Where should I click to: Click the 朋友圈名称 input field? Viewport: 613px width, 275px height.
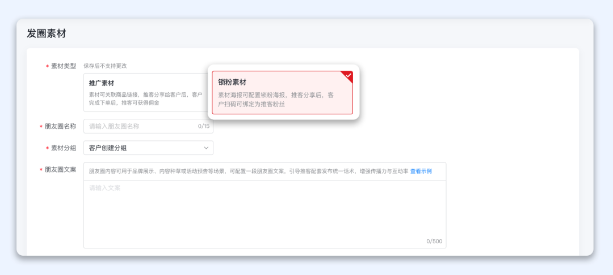pyautogui.click(x=142, y=126)
